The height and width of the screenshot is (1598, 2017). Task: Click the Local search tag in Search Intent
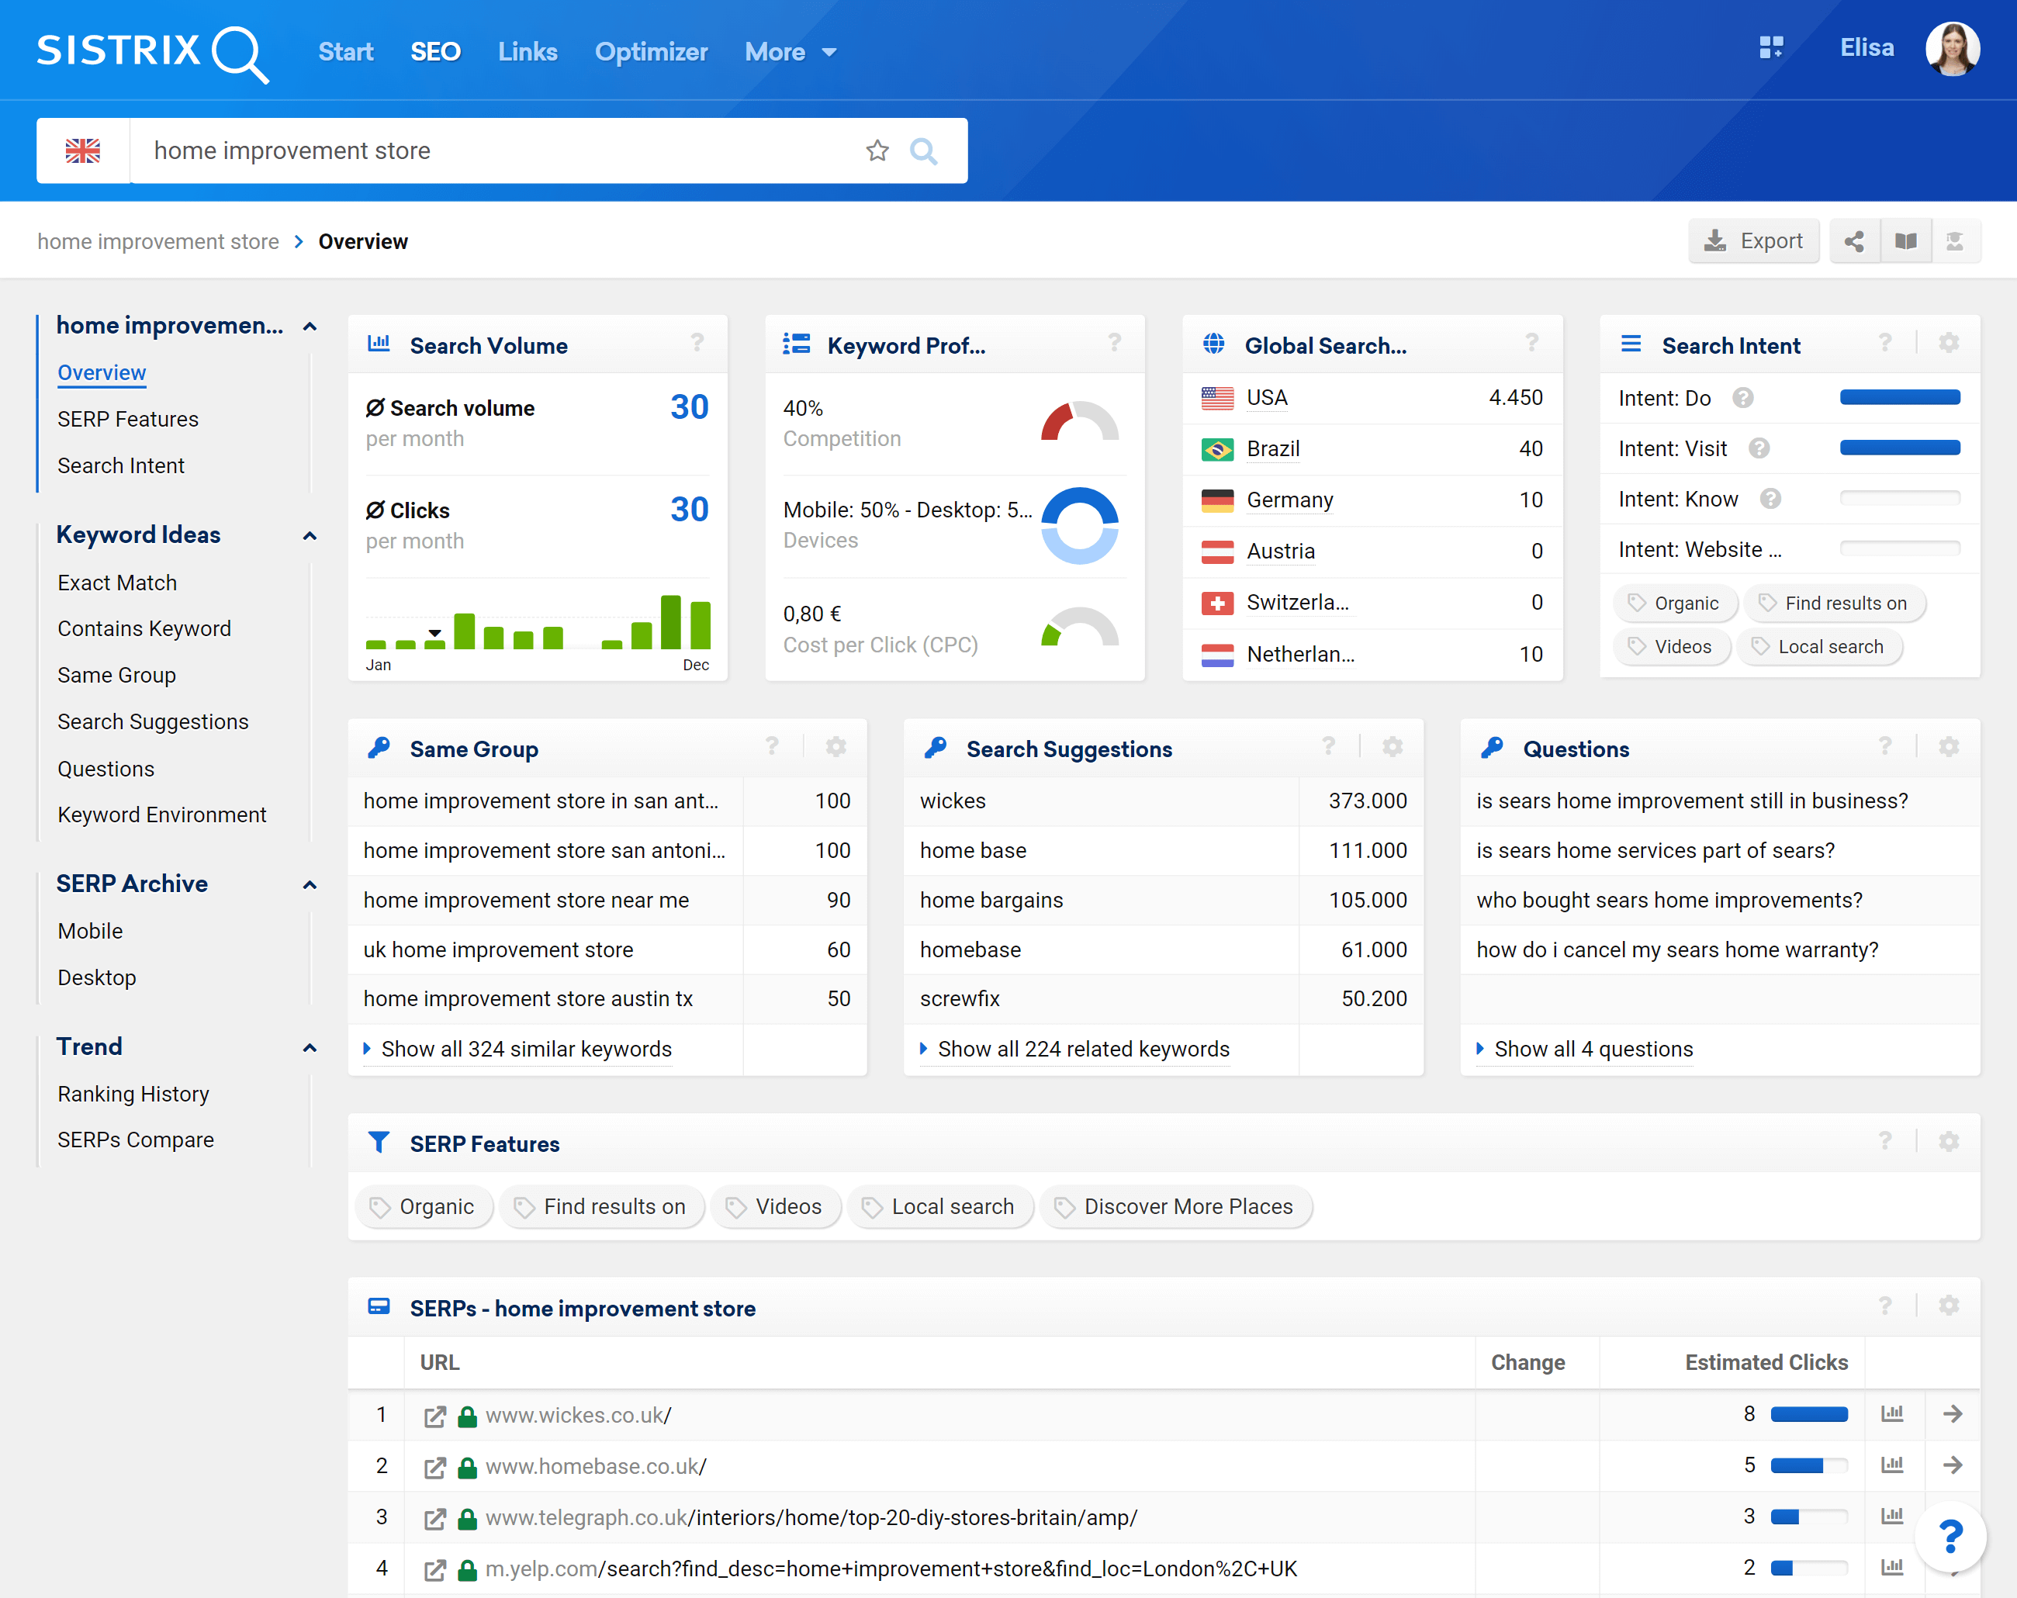(x=1820, y=646)
